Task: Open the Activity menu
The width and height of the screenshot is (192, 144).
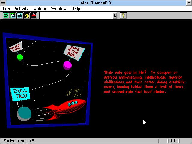Action: coord(22,9)
